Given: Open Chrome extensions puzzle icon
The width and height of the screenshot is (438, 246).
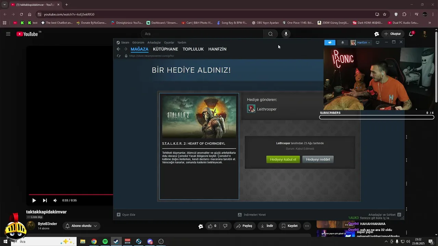Looking at the screenshot, I should (x=404, y=14).
